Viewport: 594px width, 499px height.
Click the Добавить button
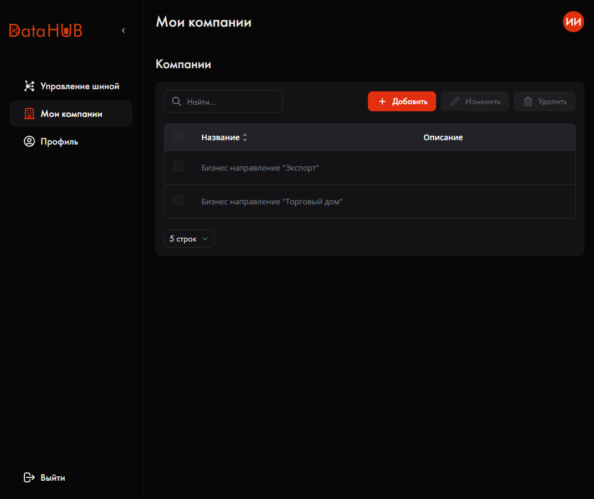[x=402, y=101]
